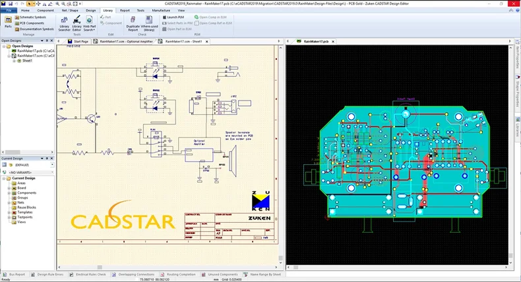Click Select Parts in PIM
The height and width of the screenshot is (282, 521).
[x=177, y=23]
